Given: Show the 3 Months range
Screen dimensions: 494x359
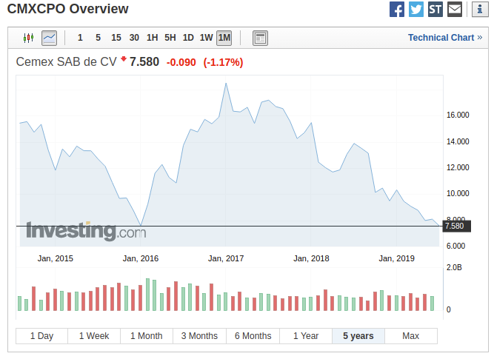Looking at the screenshot, I should click(199, 336).
